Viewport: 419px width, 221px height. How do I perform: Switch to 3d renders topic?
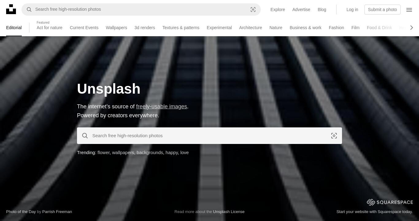tap(144, 28)
